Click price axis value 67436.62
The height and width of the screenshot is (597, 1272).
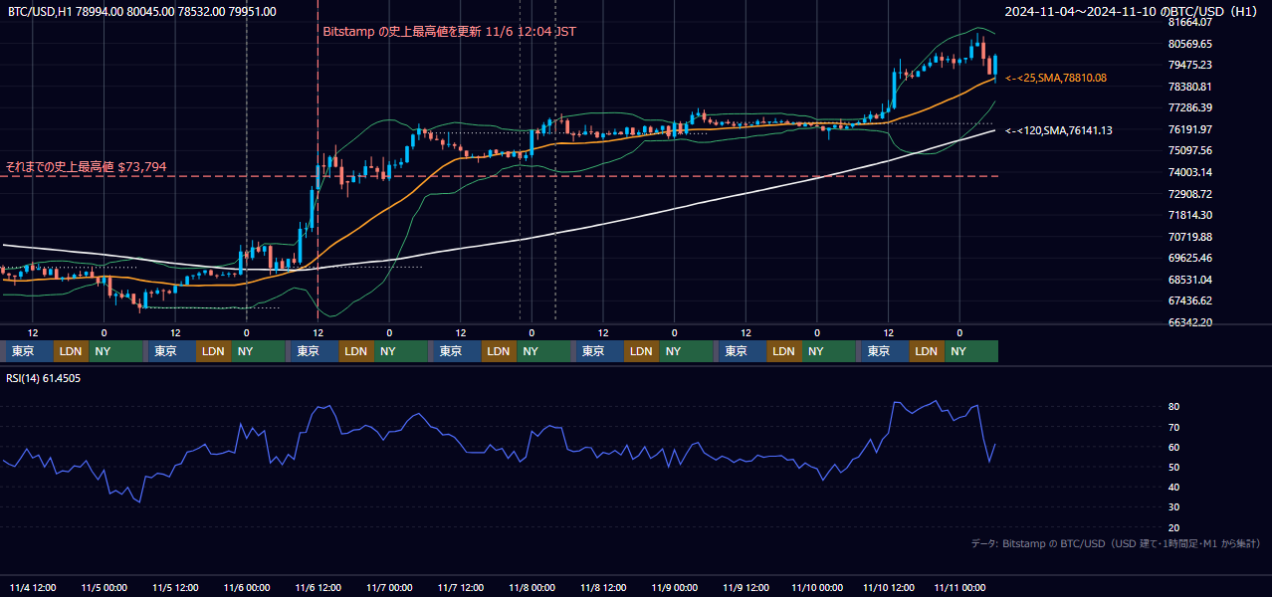1190,300
